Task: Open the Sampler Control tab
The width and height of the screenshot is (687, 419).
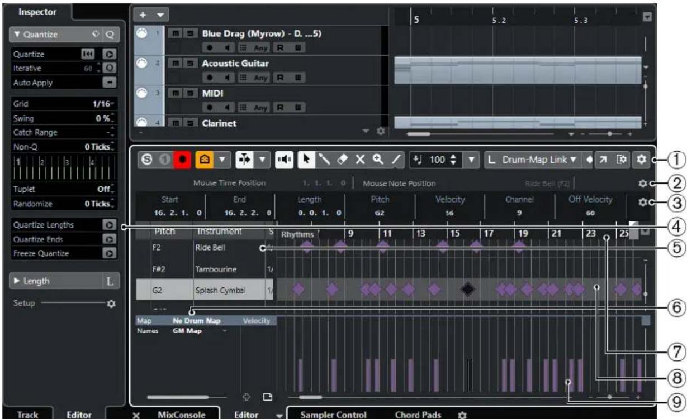Action: coord(333,414)
